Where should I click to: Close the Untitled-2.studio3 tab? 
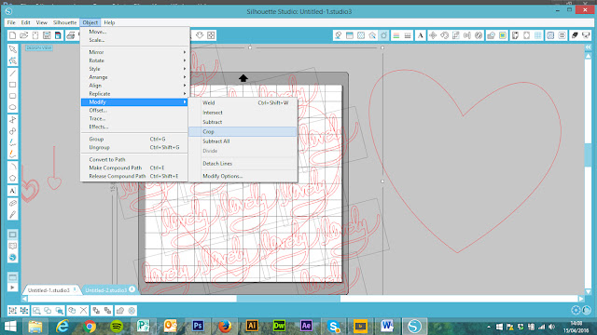pos(132,289)
